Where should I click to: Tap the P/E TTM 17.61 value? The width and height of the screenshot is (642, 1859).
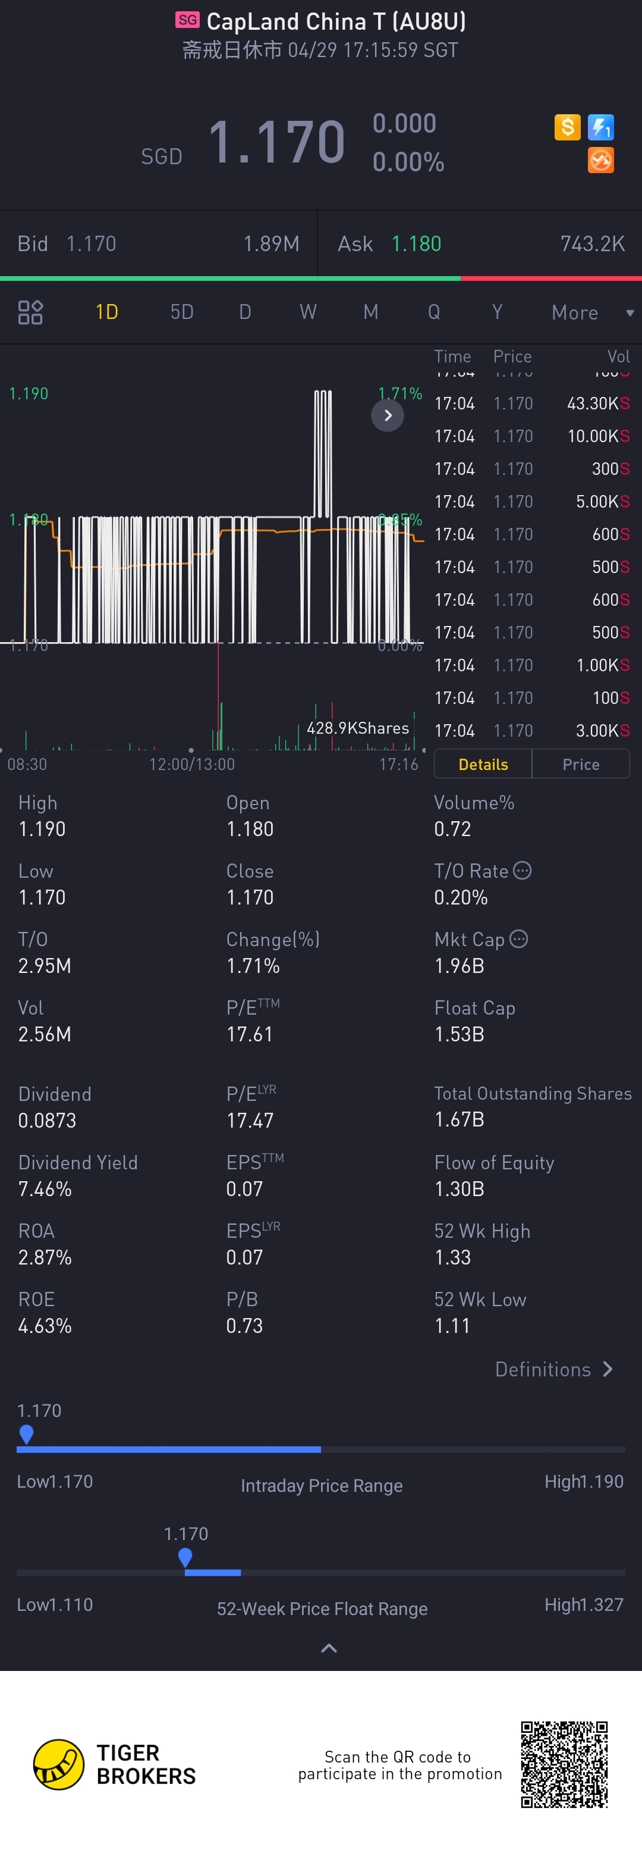[249, 1034]
